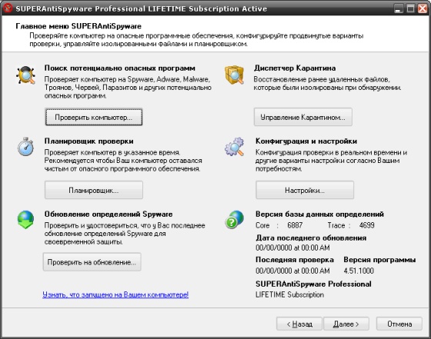
Task: Click heading Версия базы данных определений
Action: pos(319,214)
